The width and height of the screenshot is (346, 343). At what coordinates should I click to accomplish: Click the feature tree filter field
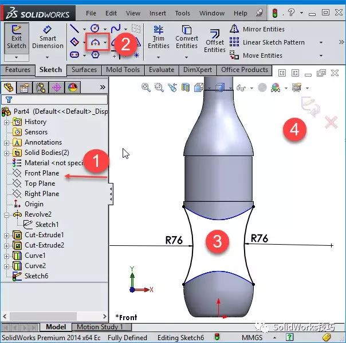[x=54, y=99]
